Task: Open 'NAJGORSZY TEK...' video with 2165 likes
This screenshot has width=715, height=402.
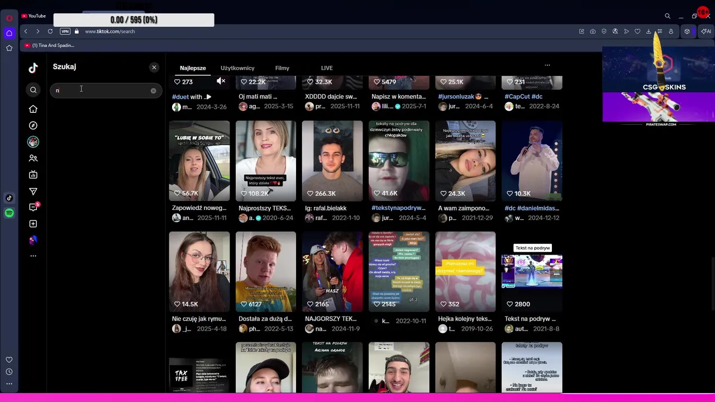Action: pos(332,271)
